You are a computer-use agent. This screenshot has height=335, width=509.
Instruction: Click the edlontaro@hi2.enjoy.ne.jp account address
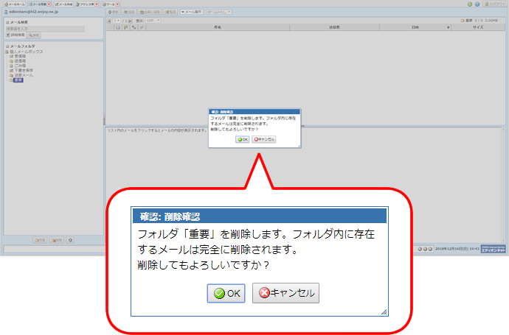(x=34, y=12)
